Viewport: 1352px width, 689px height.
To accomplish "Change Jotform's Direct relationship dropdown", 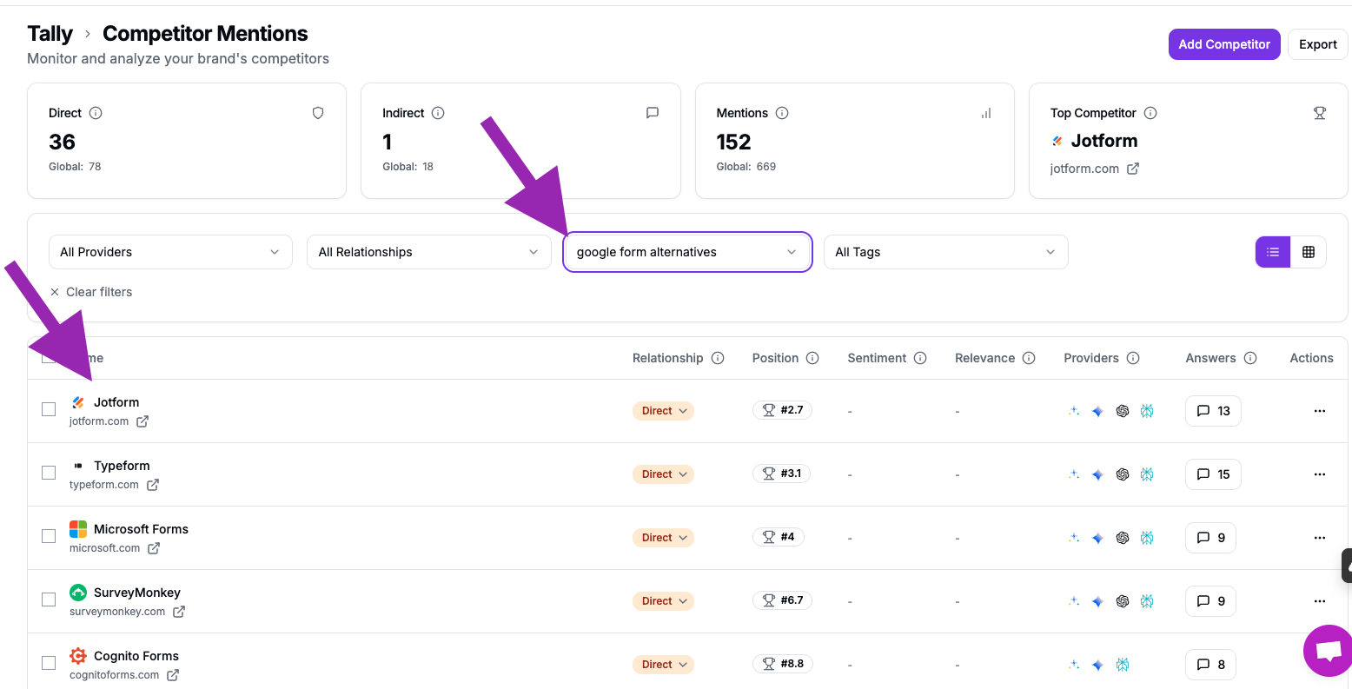I will [x=663, y=411].
